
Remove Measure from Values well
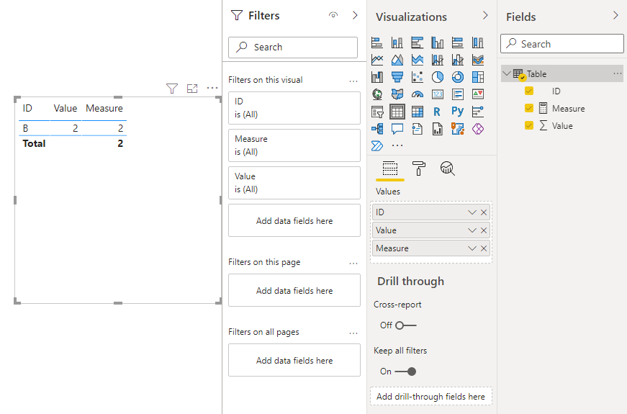(x=484, y=248)
